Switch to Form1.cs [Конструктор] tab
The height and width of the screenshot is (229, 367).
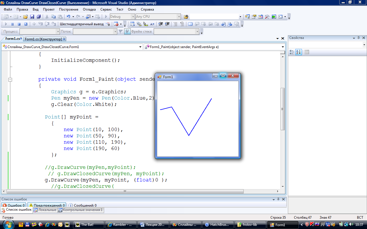coord(45,39)
